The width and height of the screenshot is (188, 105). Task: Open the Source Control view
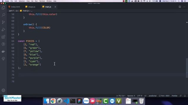[3, 22]
